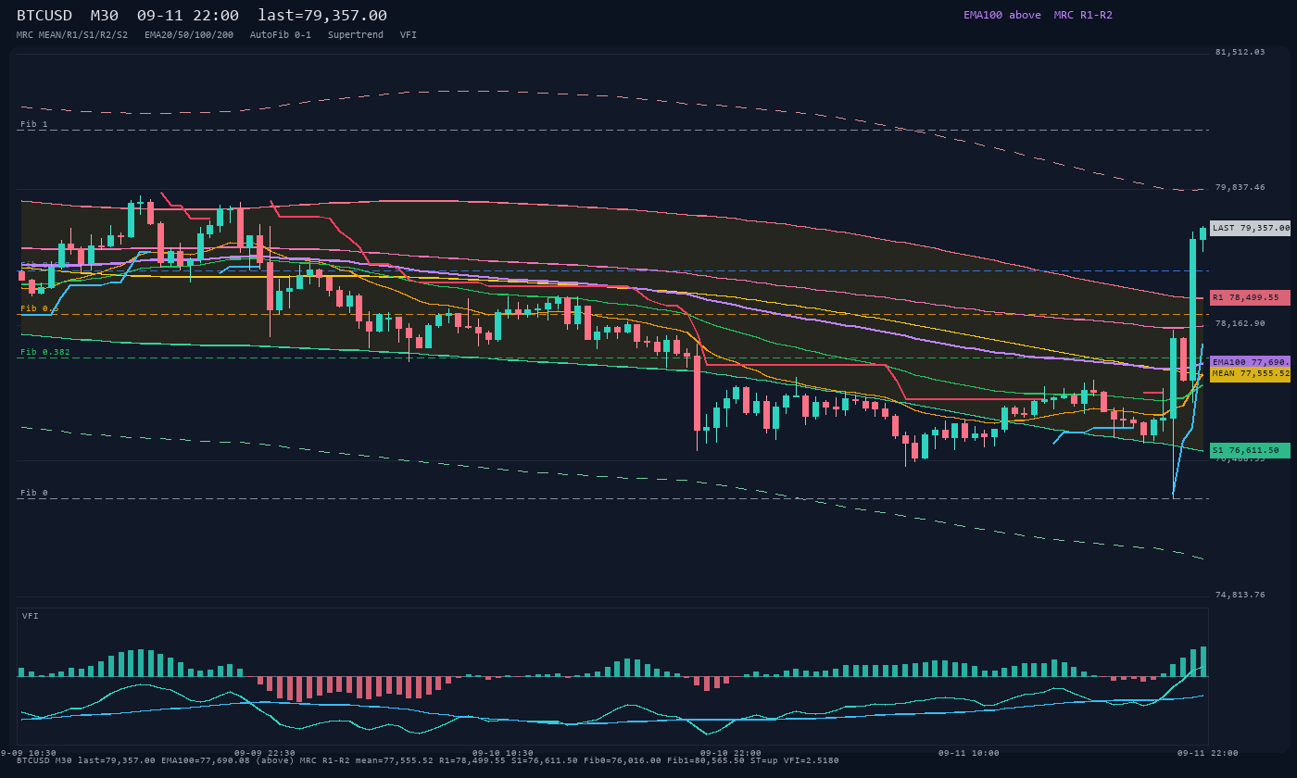
Task: Click the last=79,357.00 value in the title
Action: point(322,15)
